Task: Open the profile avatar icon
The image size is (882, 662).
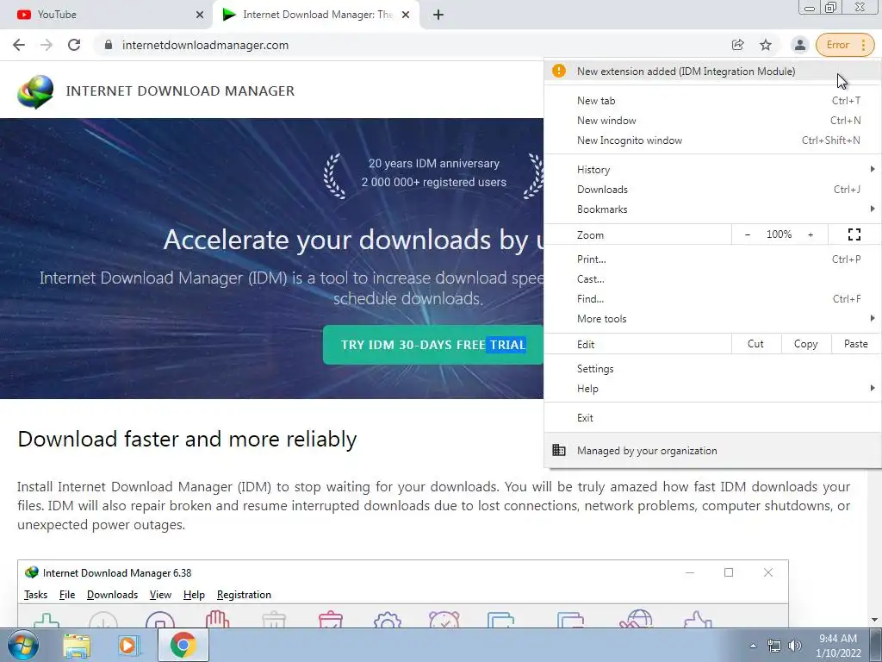Action: click(x=799, y=45)
